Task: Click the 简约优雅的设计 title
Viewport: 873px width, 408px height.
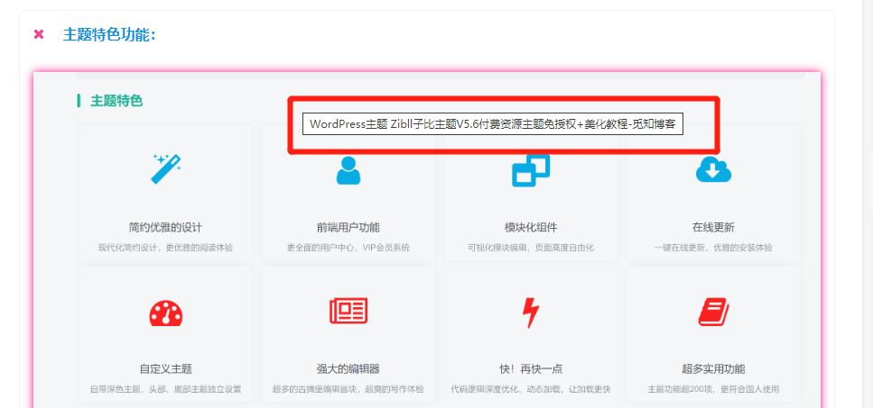Action: [x=166, y=228]
